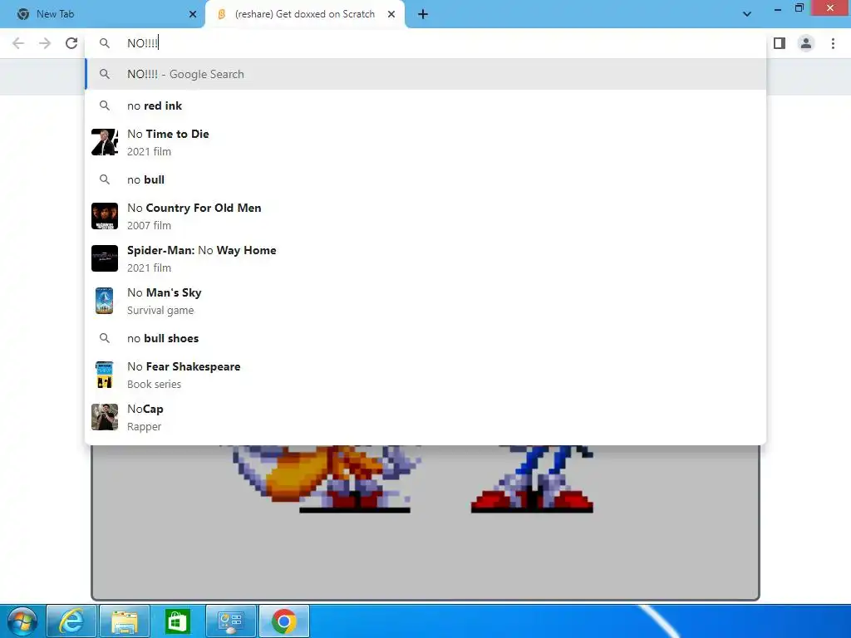The image size is (851, 638).
Task: Choose the 'no bull' suggestion
Action: 425,179
